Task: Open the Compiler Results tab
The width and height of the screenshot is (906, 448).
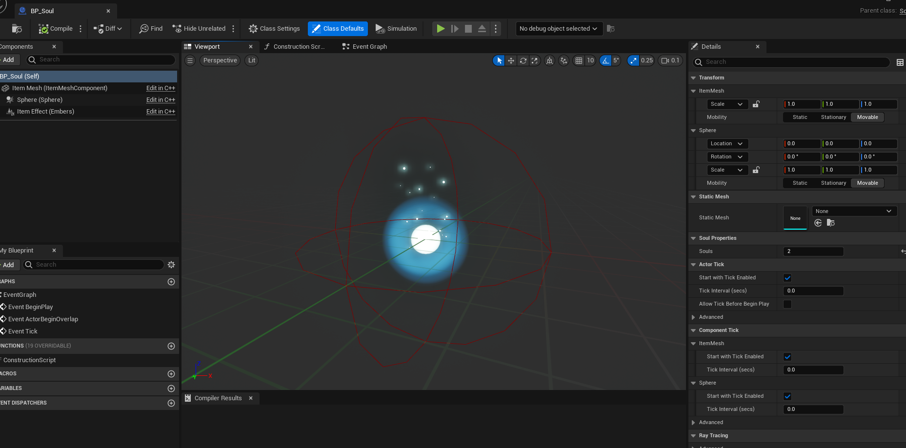Action: 218,398
